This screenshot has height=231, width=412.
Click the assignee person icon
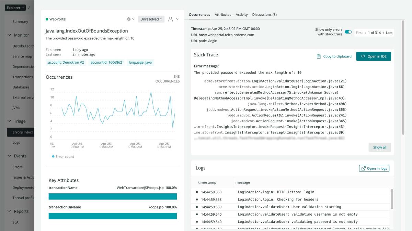click(x=171, y=19)
